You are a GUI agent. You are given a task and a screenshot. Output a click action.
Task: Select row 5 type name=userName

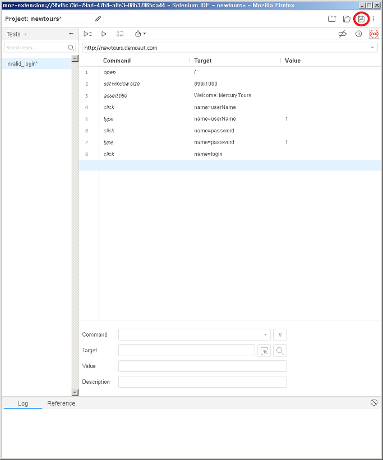(x=230, y=119)
